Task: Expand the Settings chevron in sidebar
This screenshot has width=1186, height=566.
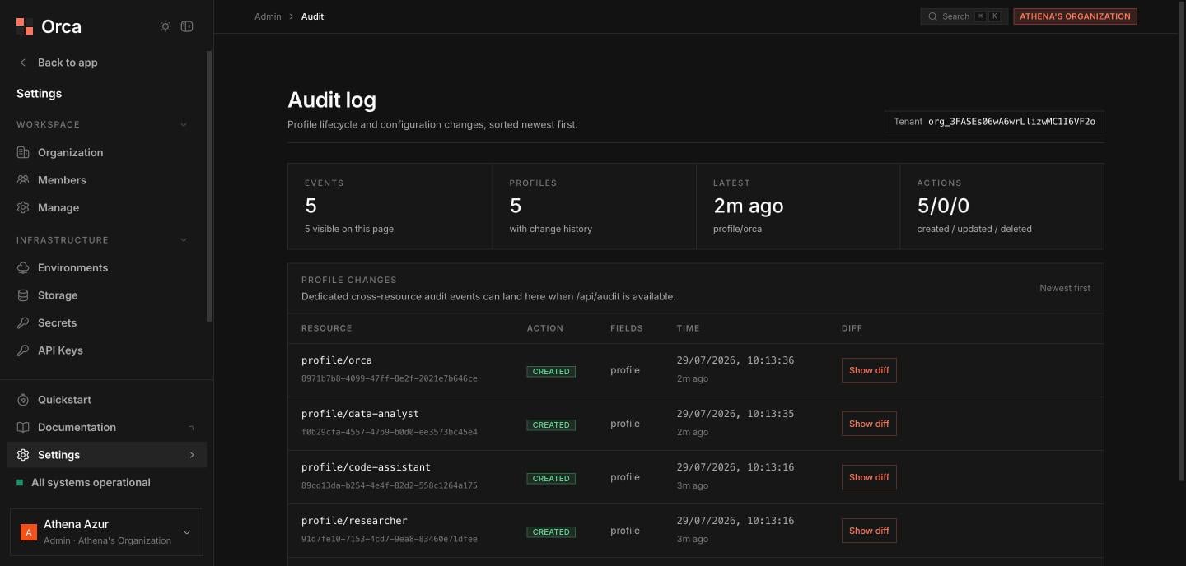Action: tap(192, 455)
